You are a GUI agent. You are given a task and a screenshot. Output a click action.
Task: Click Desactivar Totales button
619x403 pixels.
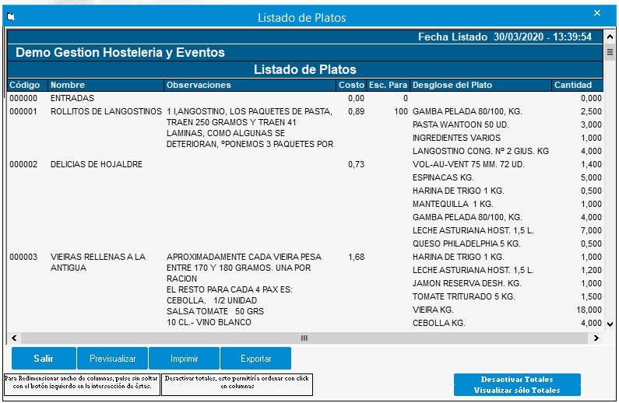point(517,379)
